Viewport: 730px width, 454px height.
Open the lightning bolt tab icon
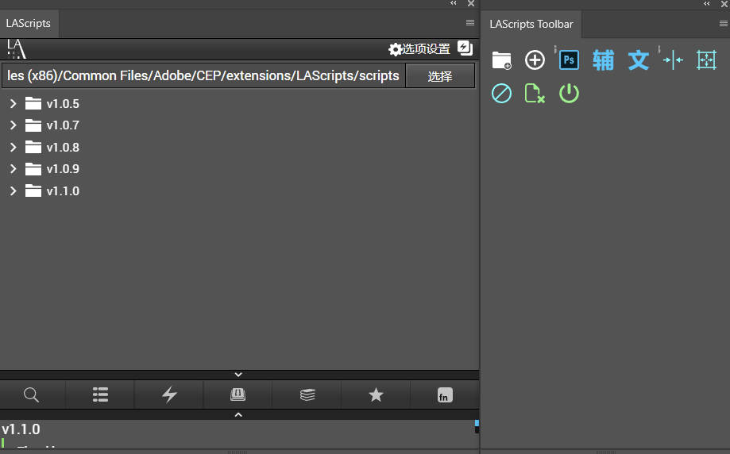169,395
